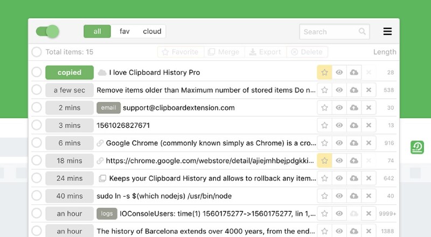Viewport: 431px width, 237px height.
Task: Upload the 'sudo ln -s' entry to cloud
Action: tap(354, 196)
